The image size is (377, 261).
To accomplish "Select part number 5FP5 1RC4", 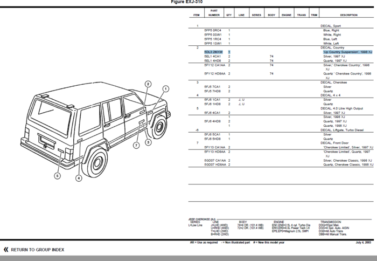I will [213, 39].
